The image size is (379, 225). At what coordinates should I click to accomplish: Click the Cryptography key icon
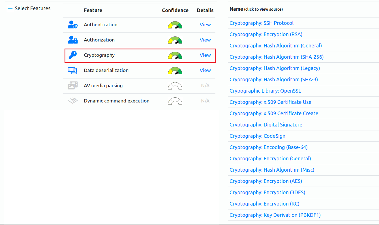coord(72,55)
